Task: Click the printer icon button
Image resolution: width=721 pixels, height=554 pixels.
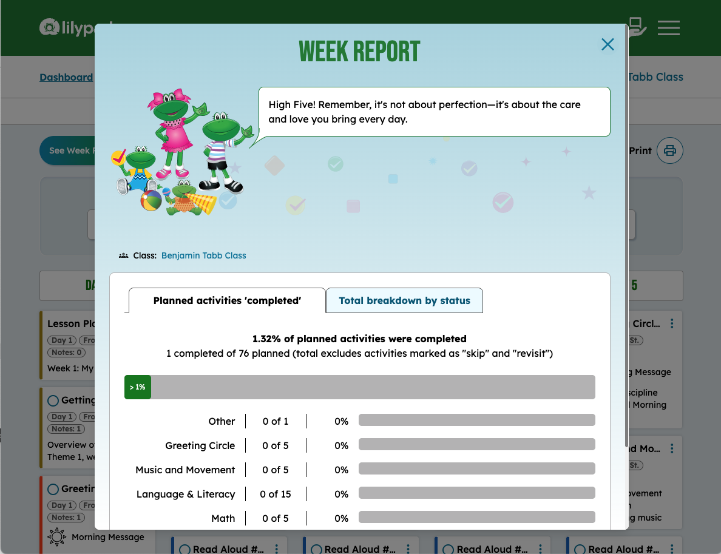Action: (669, 150)
